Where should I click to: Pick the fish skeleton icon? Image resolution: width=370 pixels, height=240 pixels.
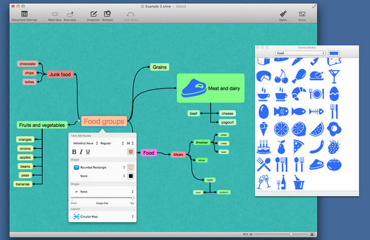pos(316,111)
